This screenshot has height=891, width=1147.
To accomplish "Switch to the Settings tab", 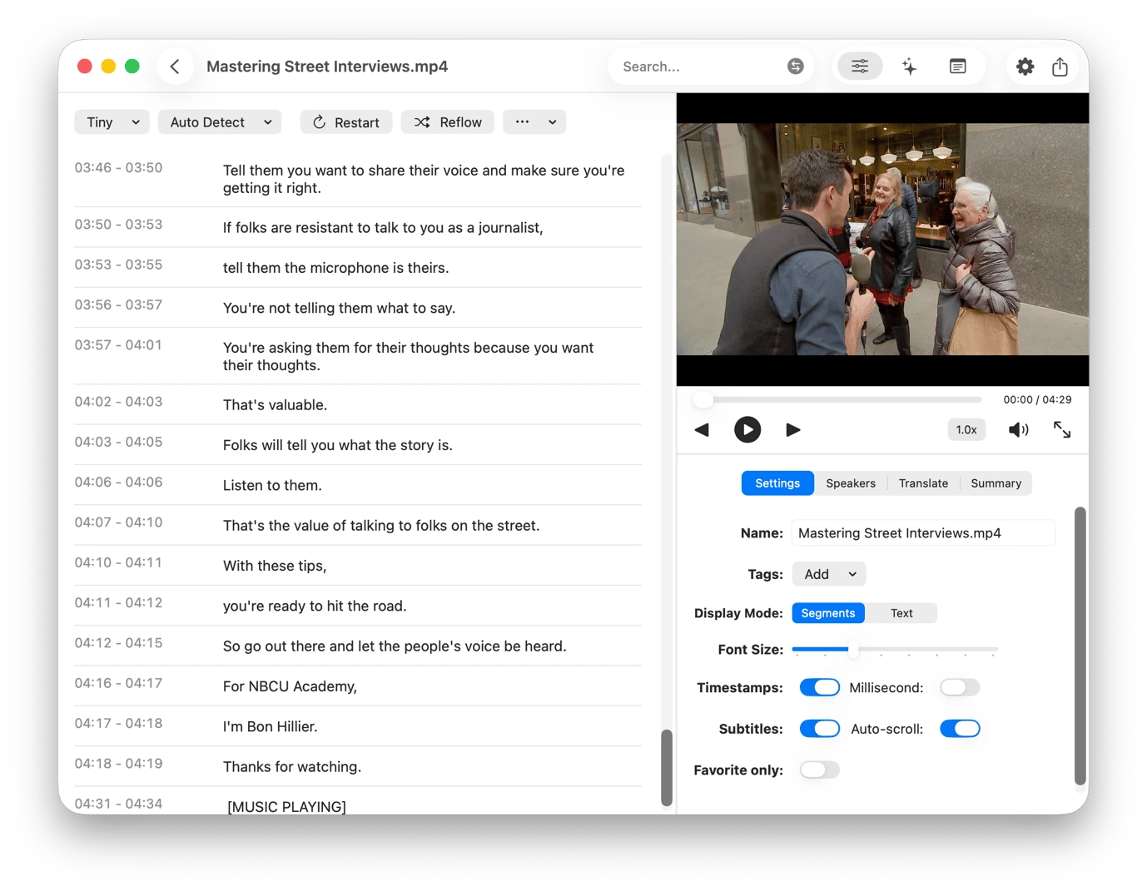I will pyautogui.click(x=777, y=483).
